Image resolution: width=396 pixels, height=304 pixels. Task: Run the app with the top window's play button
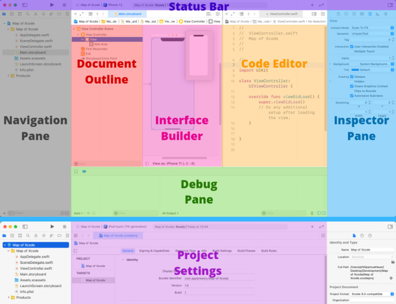tap(52, 5)
